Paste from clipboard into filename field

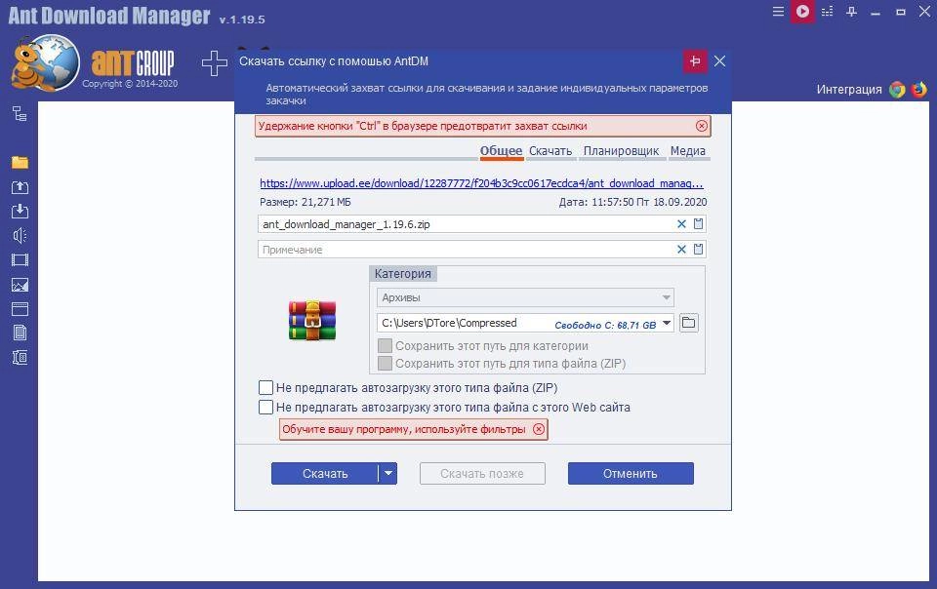pyautogui.click(x=698, y=223)
